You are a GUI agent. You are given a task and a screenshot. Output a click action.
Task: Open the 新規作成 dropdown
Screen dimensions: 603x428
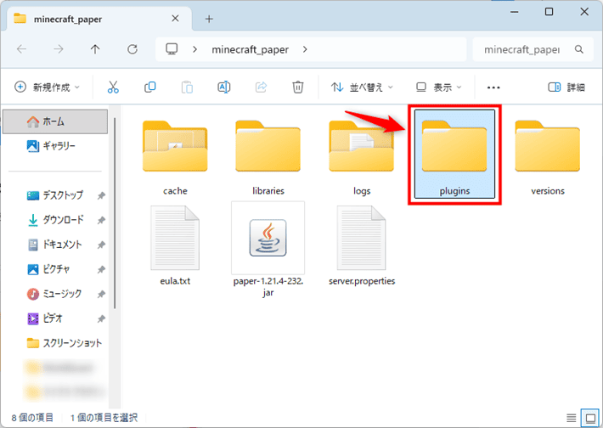[47, 87]
